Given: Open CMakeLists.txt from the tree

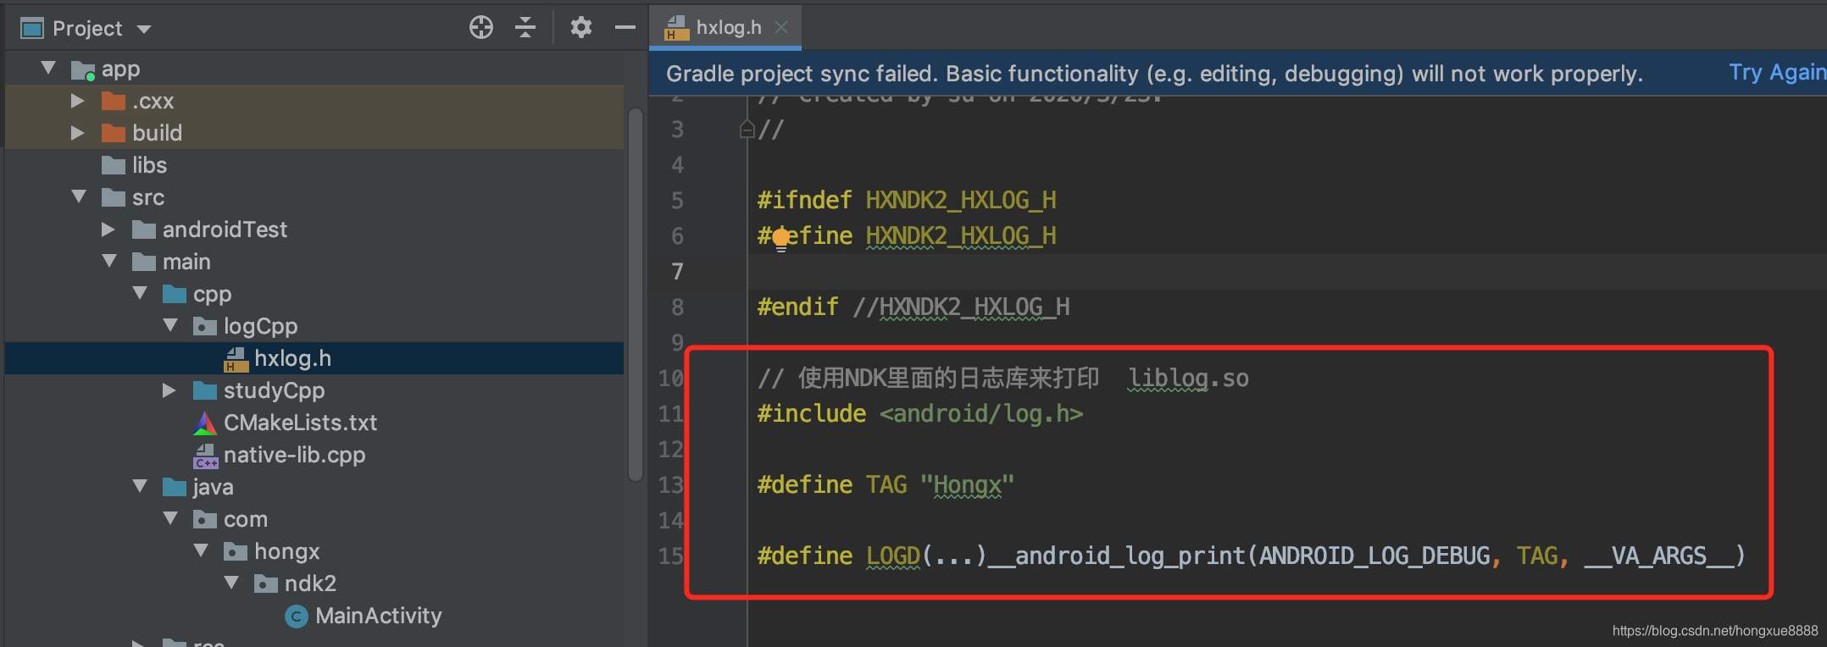Looking at the screenshot, I should [300, 423].
